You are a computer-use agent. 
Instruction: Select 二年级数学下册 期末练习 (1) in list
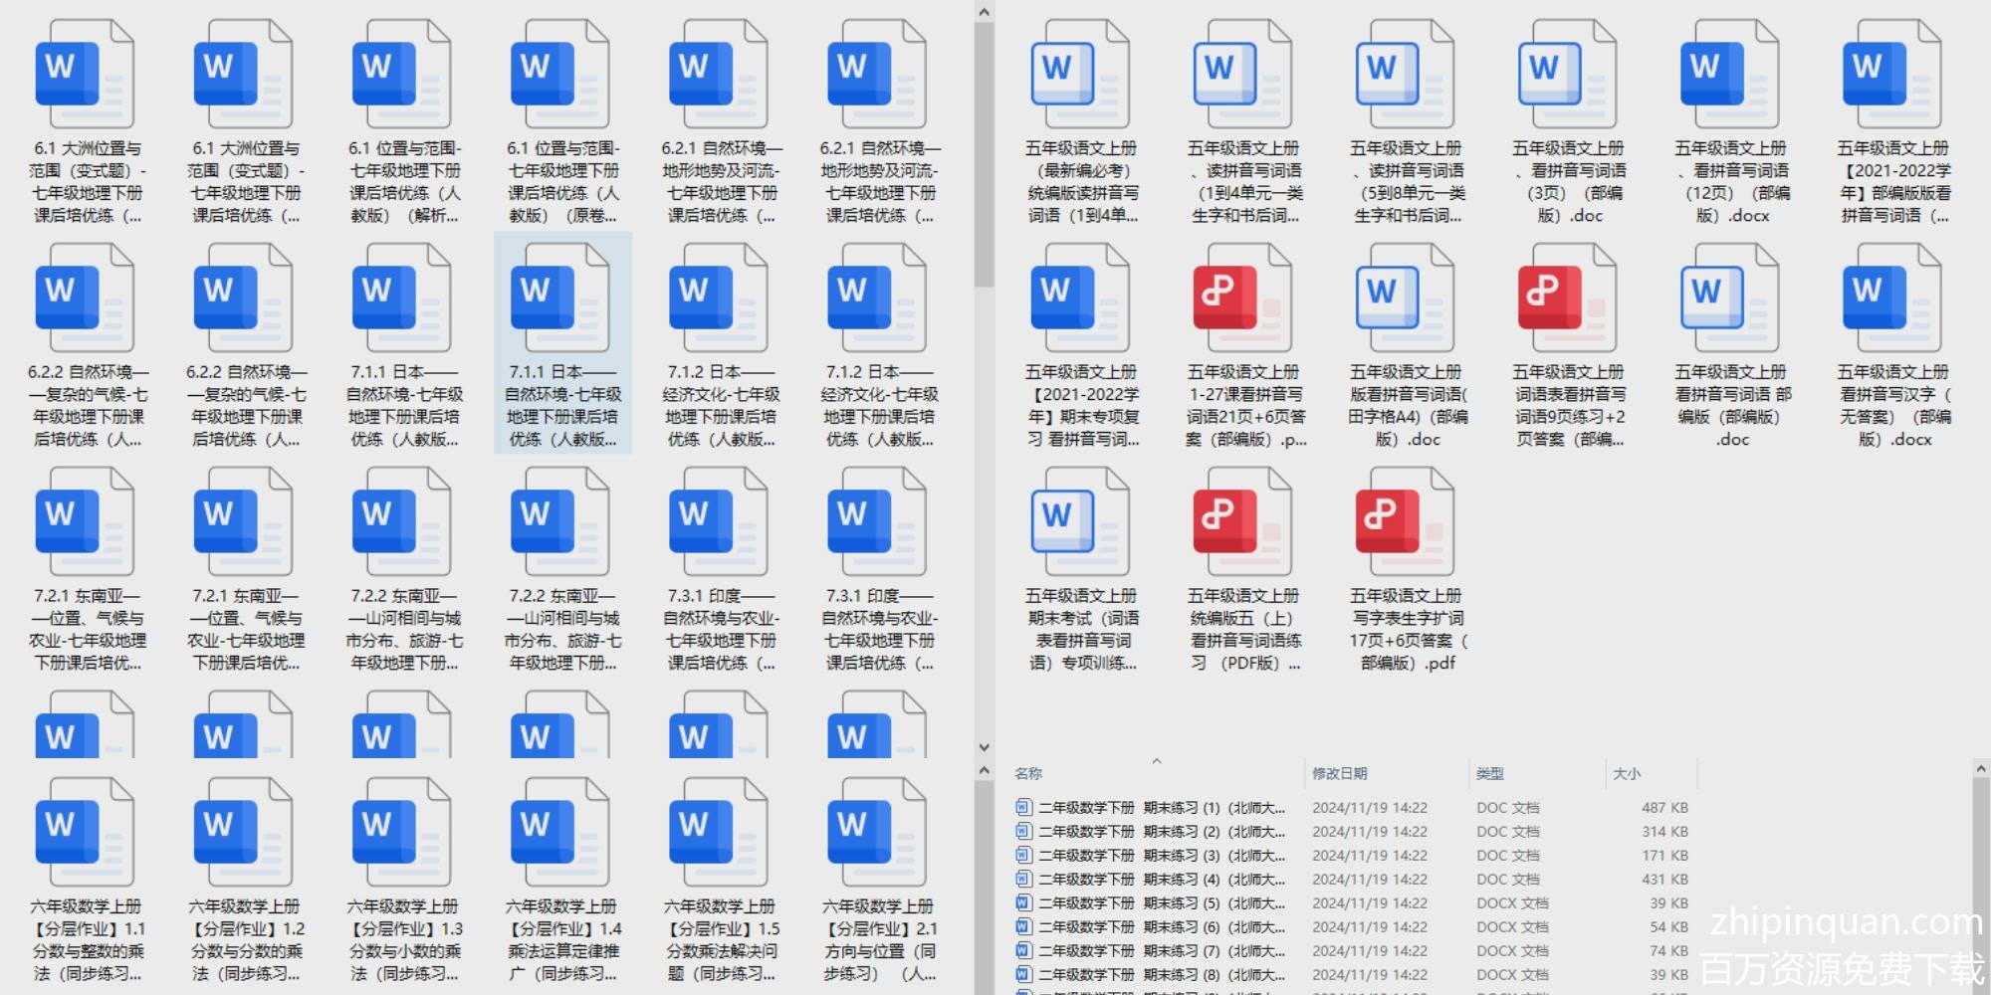(1161, 808)
